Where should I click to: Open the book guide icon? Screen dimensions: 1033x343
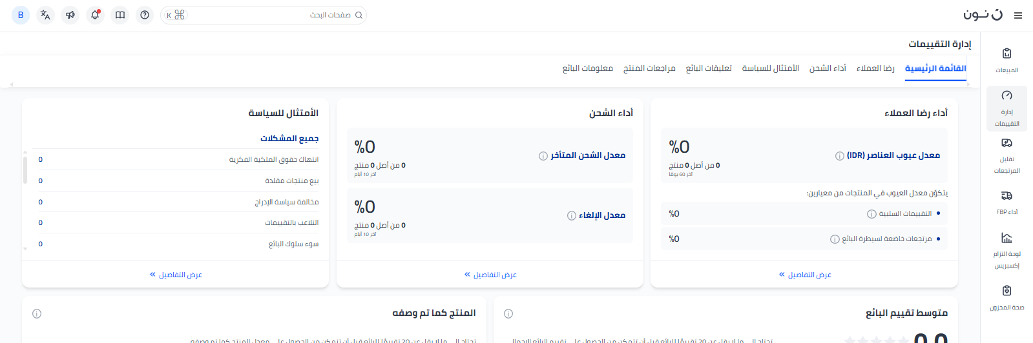coord(120,15)
